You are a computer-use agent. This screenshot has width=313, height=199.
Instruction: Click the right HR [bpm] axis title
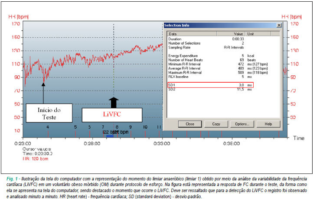click(x=291, y=17)
